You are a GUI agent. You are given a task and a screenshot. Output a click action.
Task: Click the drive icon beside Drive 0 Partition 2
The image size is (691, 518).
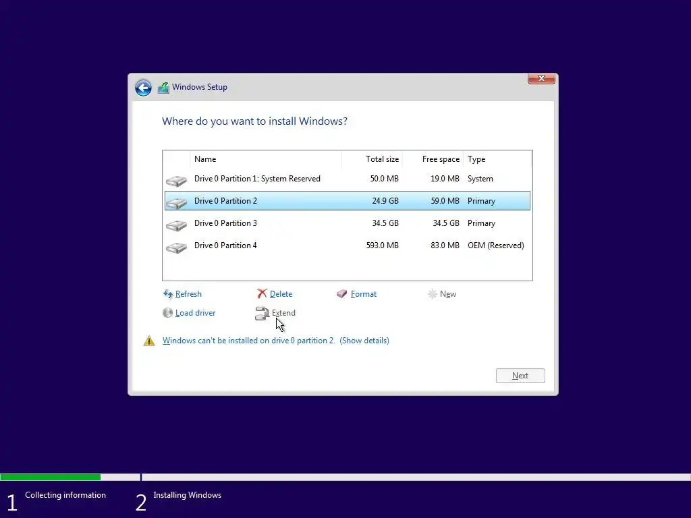point(176,202)
